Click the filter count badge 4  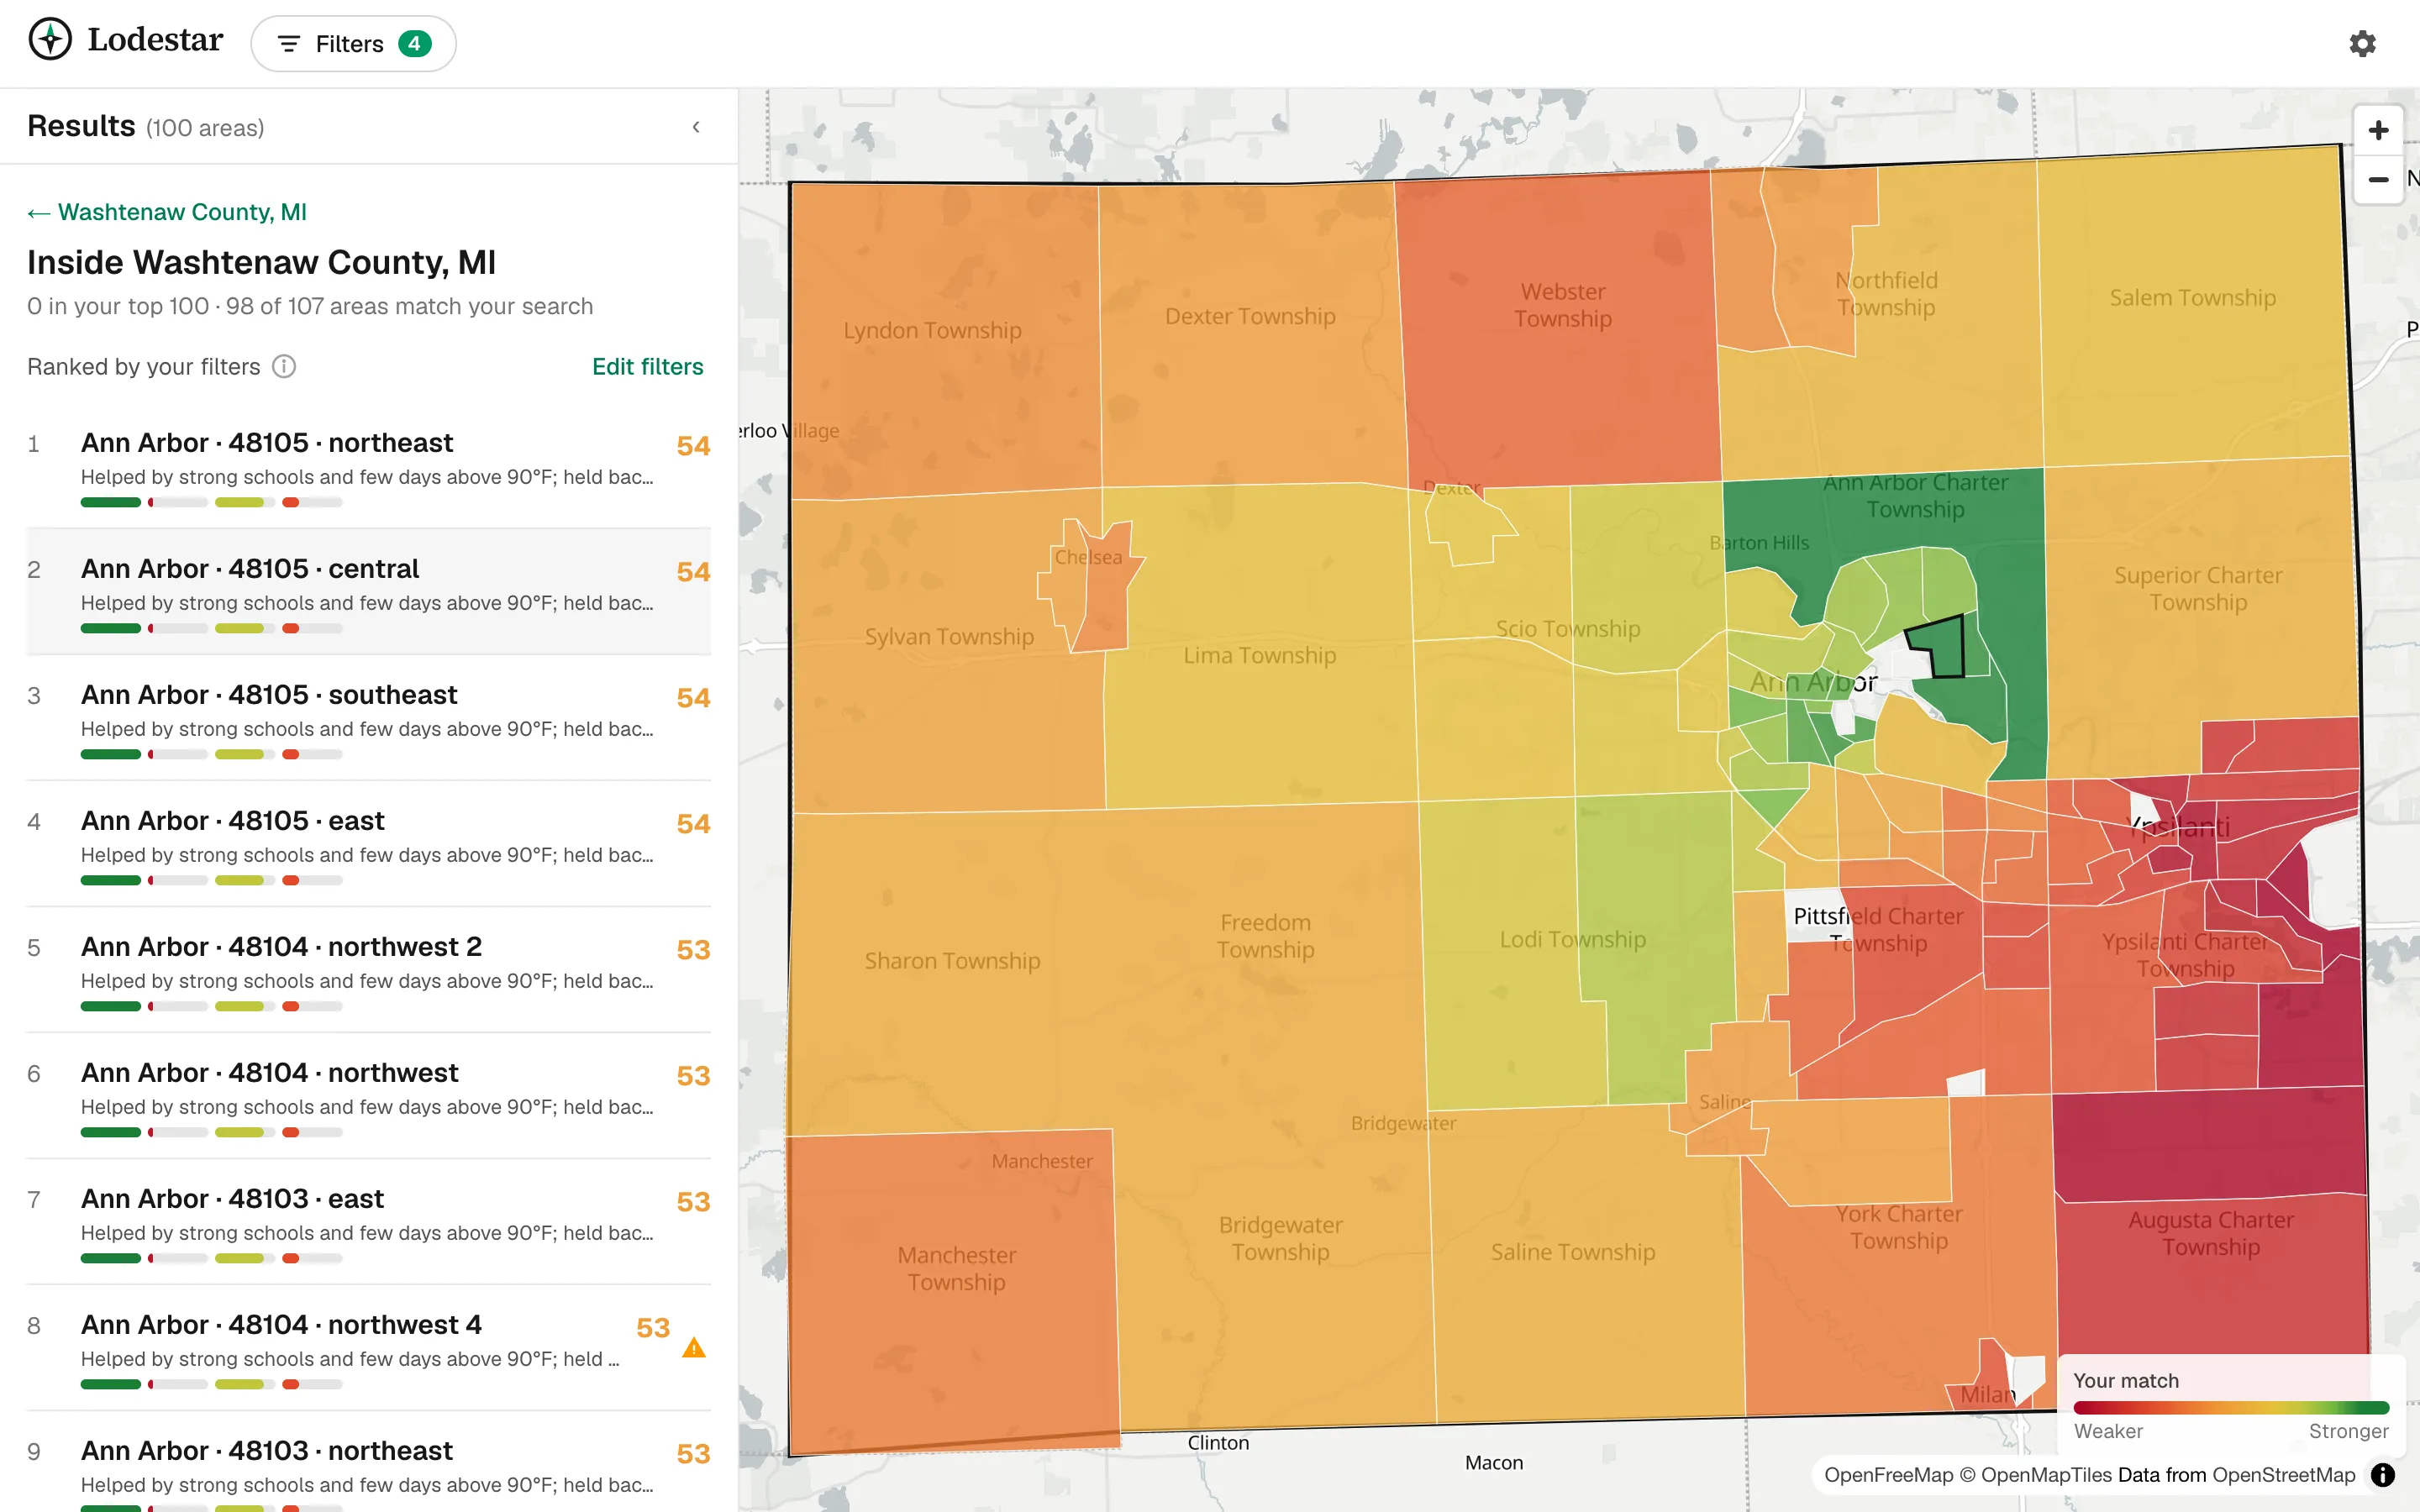pyautogui.click(x=414, y=44)
